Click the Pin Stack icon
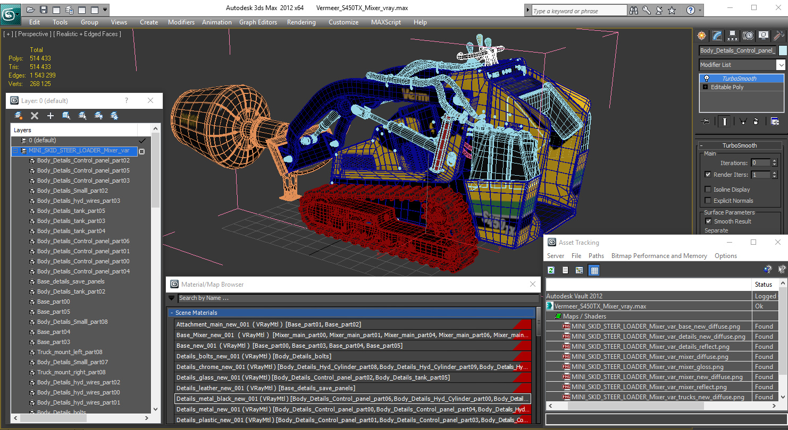Screen dimensions: 788x430 706,122
